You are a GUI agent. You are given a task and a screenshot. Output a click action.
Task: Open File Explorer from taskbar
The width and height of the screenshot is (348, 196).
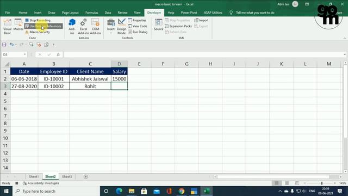point(132,191)
